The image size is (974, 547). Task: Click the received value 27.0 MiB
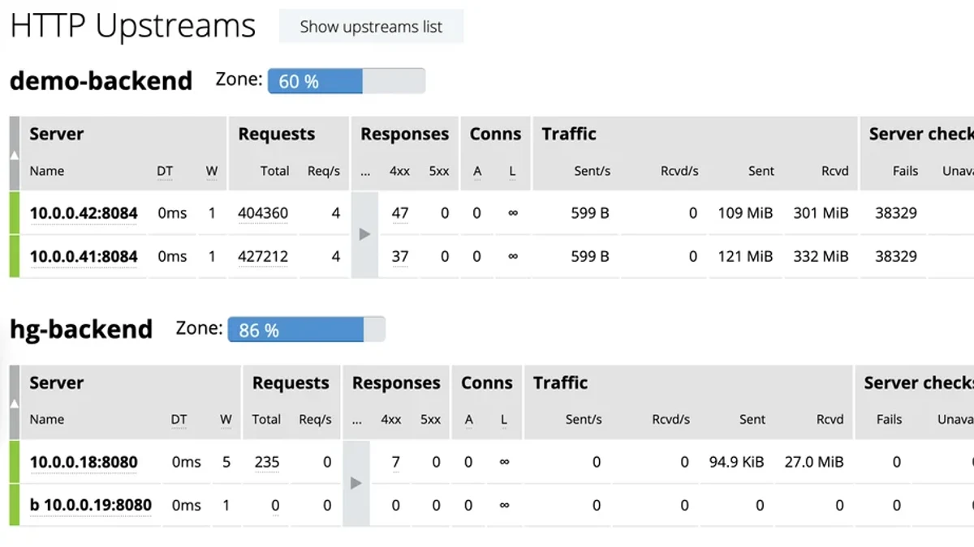(x=814, y=462)
